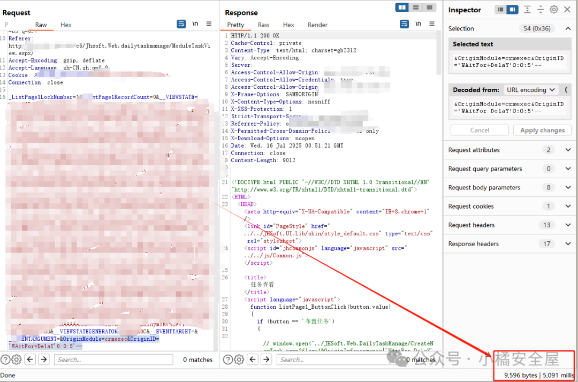Collapse all Inspector sections icon
Image resolution: width=578 pixels, height=382 pixels.
(541, 10)
